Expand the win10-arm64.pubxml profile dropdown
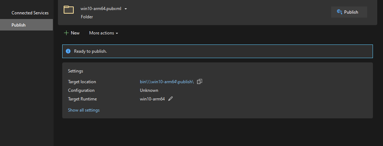Image resolution: width=383 pixels, height=146 pixels. click(x=126, y=9)
